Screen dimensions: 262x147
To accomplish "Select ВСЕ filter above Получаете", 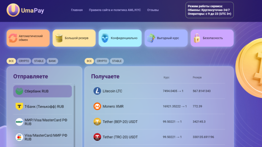I will pos(89,61).
